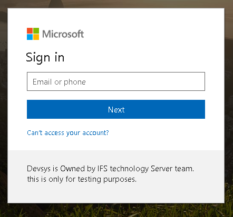The image size is (233, 217).
Task: Click the Microsoft four-square logo icon
Action: click(33, 34)
